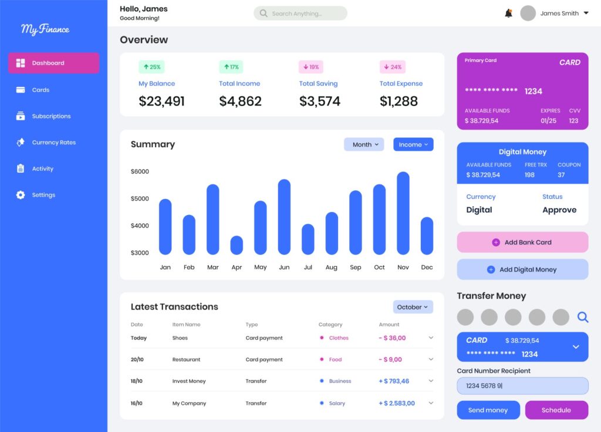Click the Cards icon in sidebar
This screenshot has width=601, height=432.
coord(21,90)
